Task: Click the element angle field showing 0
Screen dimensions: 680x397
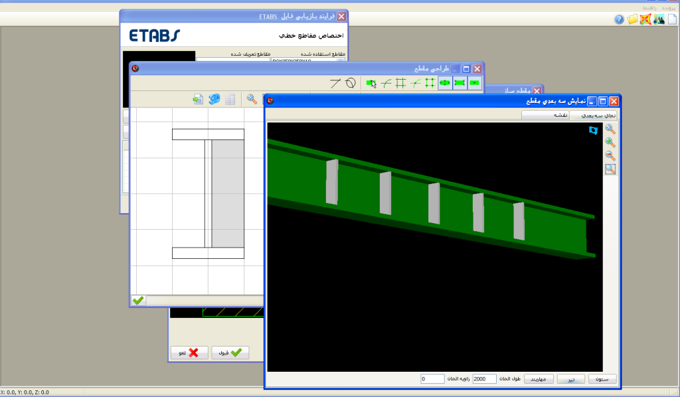Action: pyautogui.click(x=432, y=379)
